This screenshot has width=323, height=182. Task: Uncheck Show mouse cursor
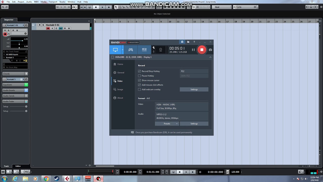pyautogui.click(x=139, y=80)
